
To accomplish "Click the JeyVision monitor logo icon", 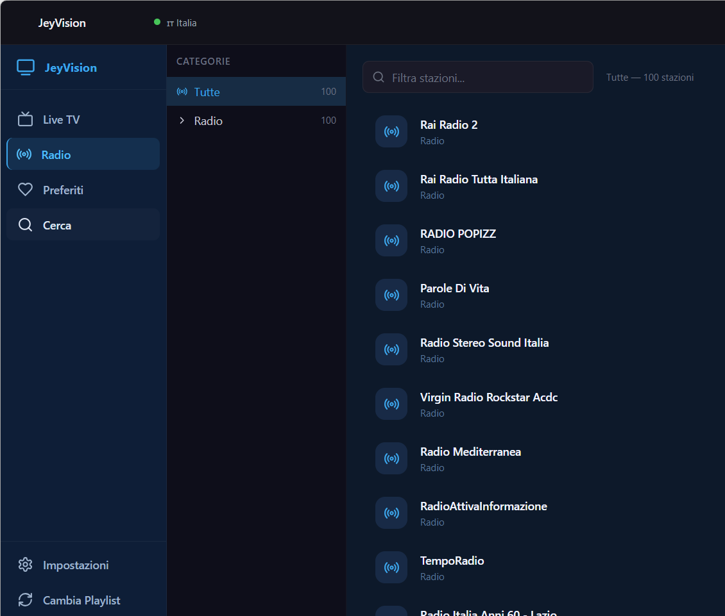I will click(x=26, y=67).
